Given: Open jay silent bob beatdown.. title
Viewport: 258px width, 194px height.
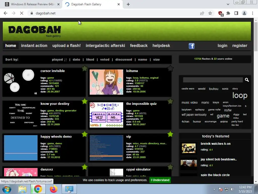Looking at the screenshot, I should pyautogui.click(x=219, y=159).
